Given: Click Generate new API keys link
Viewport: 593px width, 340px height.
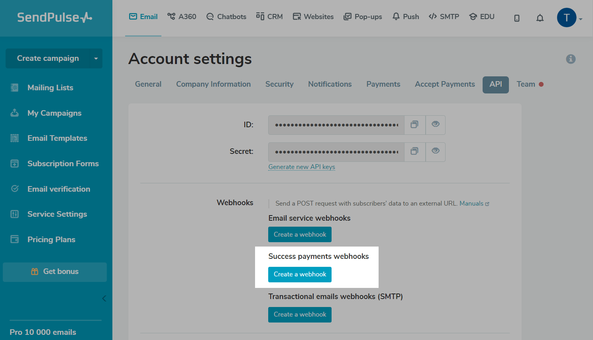Looking at the screenshot, I should (302, 167).
